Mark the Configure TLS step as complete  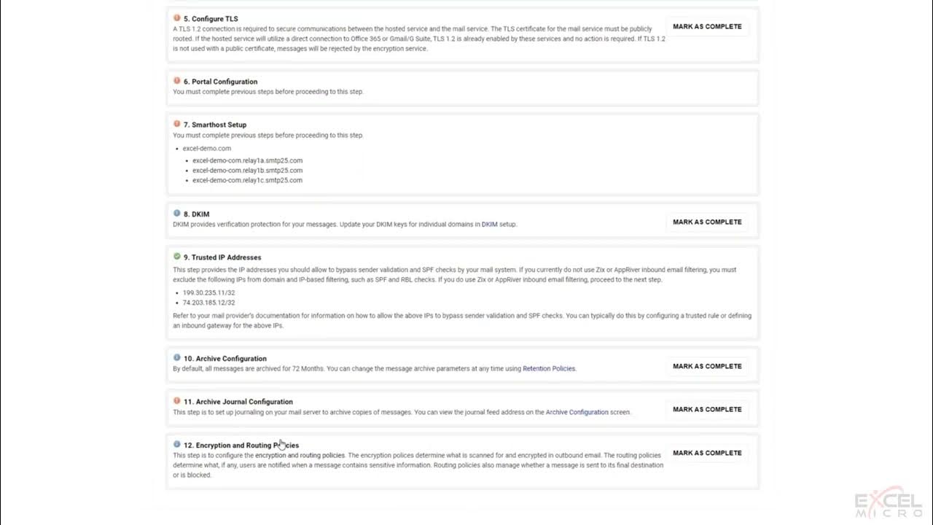pos(707,27)
